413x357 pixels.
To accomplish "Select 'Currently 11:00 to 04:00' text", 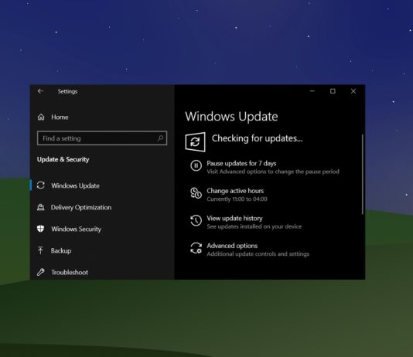I will point(237,199).
